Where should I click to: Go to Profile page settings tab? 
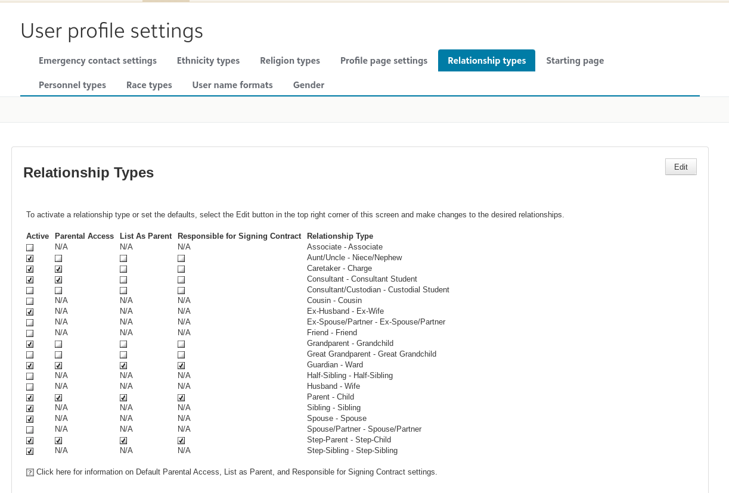(384, 61)
